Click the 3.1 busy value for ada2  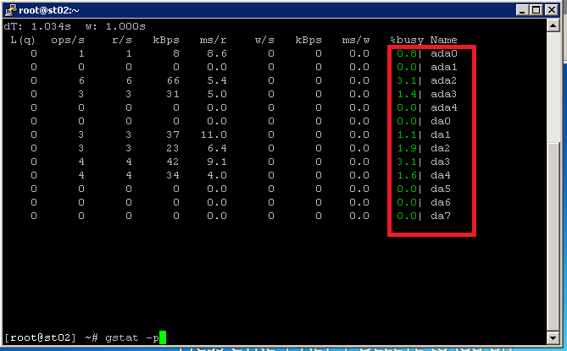pos(407,80)
